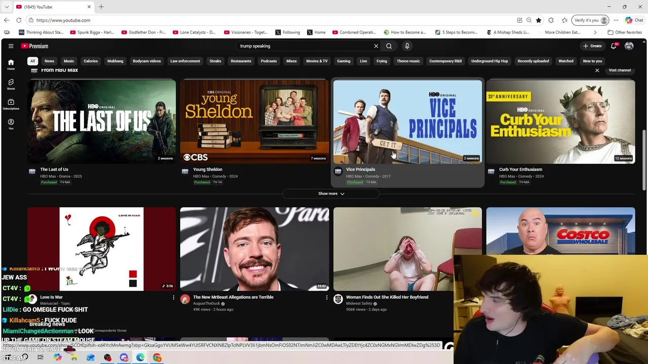This screenshot has height=364, width=648.
Task: Dismiss the From HBO Max shelf
Action: click(x=597, y=70)
